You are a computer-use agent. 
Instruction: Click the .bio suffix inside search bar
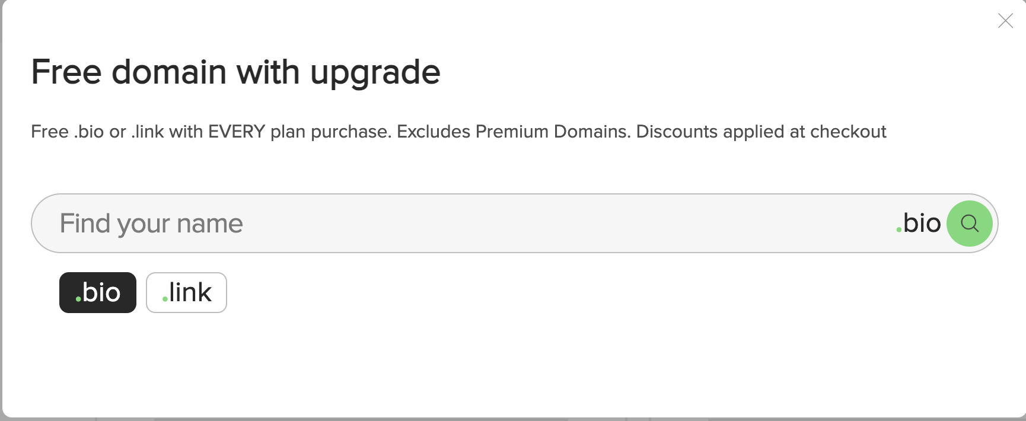[x=919, y=224]
